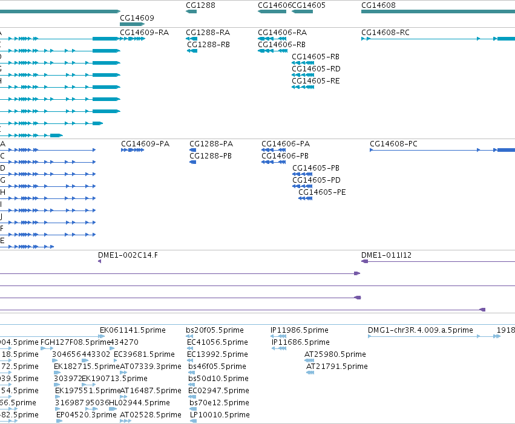Select EST AT16487.5prime
The width and height of the screenshot is (515, 424).
click(151, 391)
